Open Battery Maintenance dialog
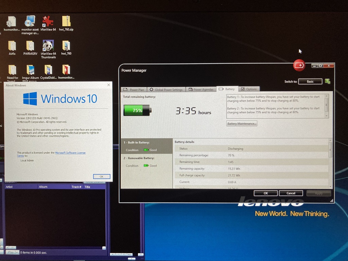This screenshot has width=348, height=261. point(242,123)
